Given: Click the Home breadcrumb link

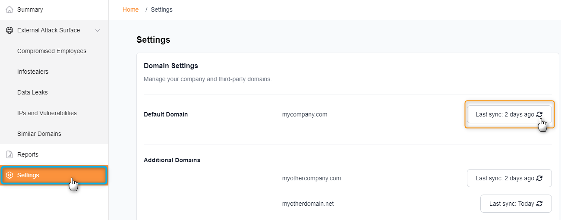Looking at the screenshot, I should click(130, 9).
